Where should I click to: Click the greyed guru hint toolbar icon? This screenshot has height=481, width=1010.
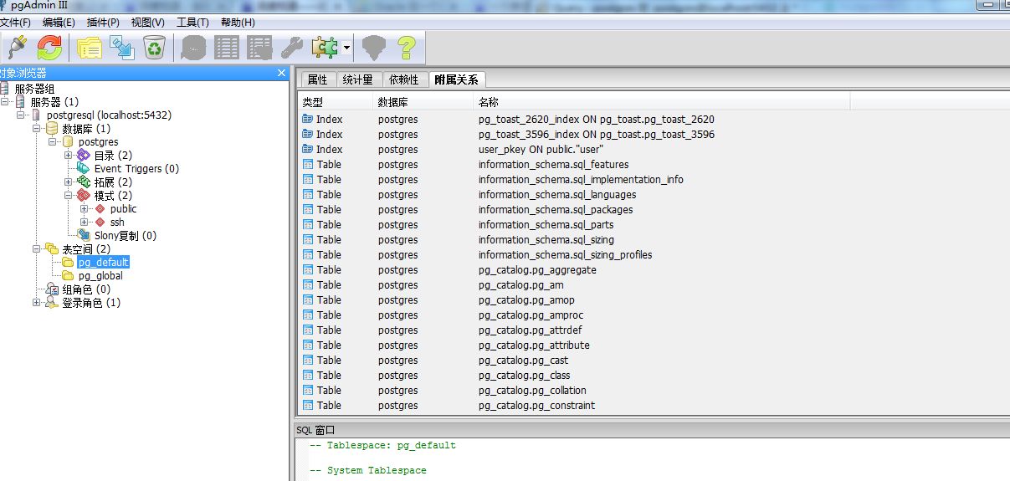(x=373, y=48)
